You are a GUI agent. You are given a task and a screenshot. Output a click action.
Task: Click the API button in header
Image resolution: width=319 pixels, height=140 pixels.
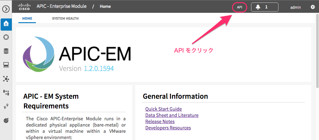(239, 7)
